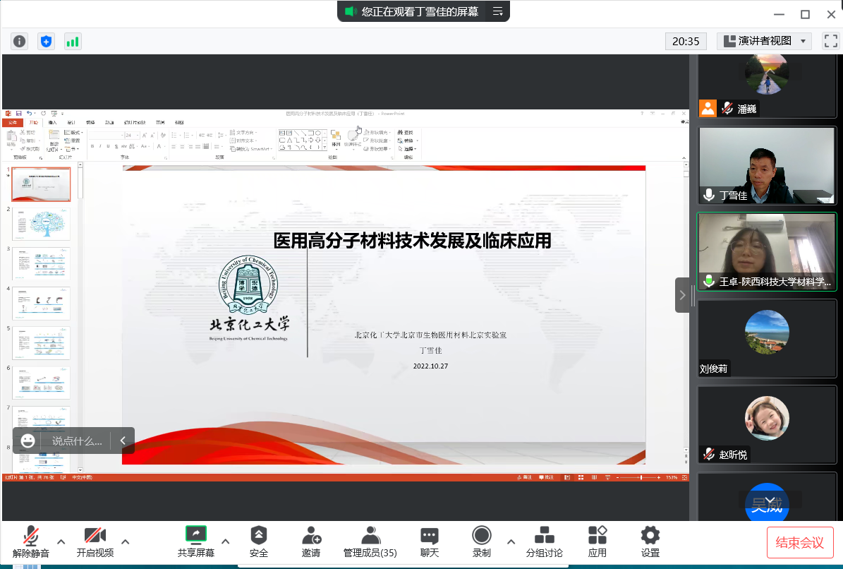
Task: Open Breakout rooms (分组讨论)
Action: pos(544,541)
